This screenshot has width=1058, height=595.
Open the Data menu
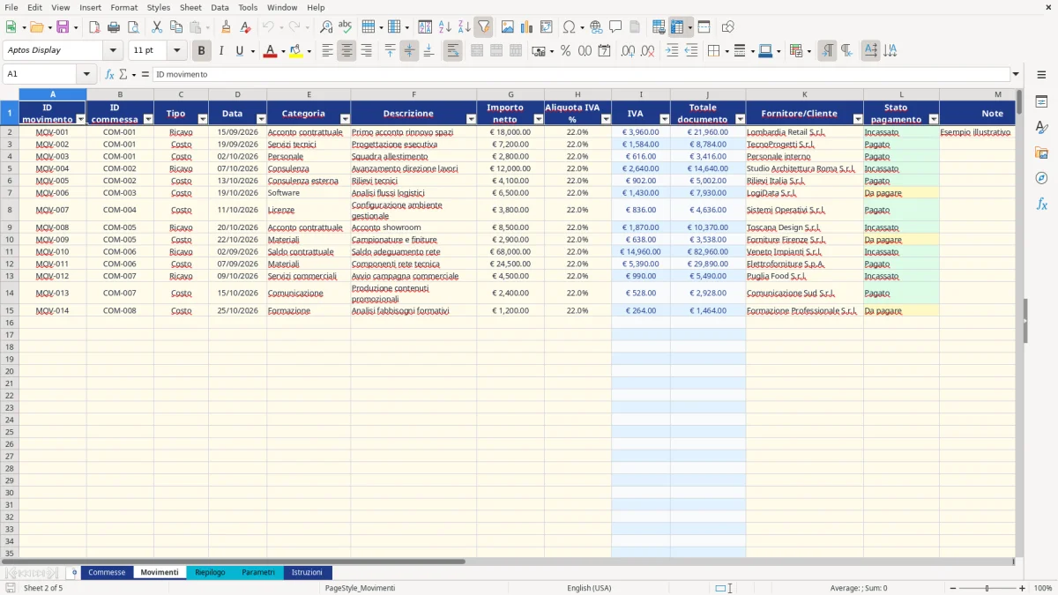[220, 7]
